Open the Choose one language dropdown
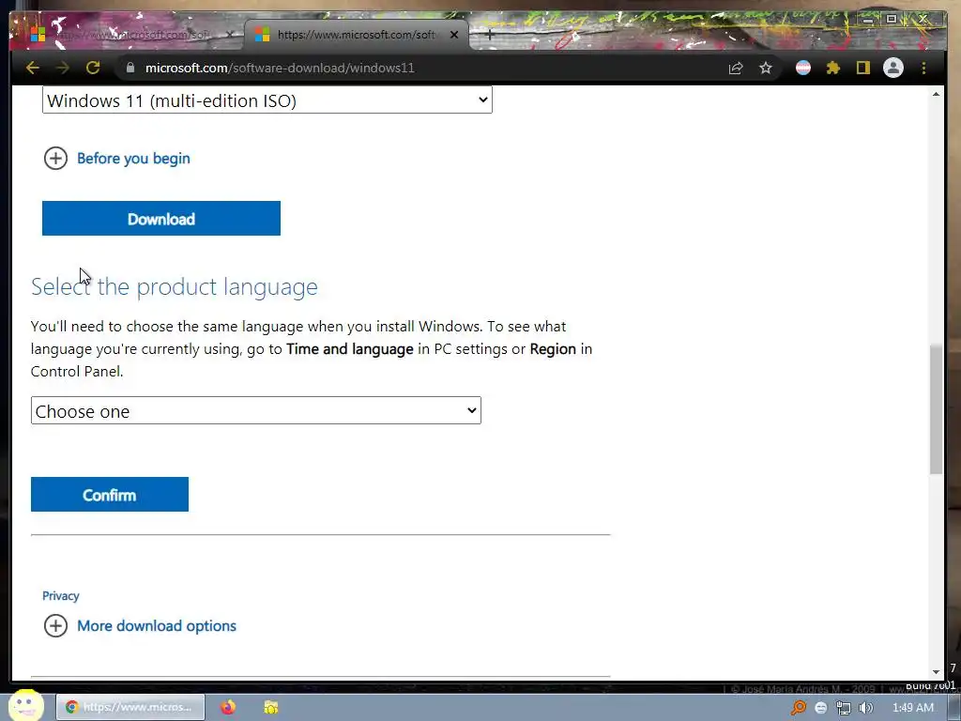Viewport: 961px width, 721px height. 256,411
